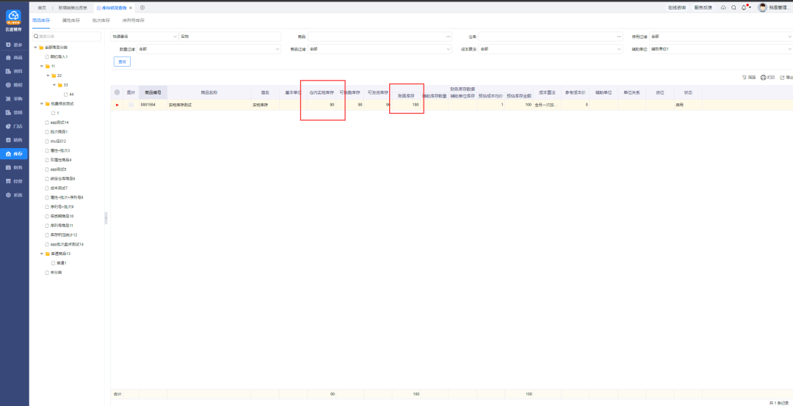This screenshot has width=793, height=406.
Task: Collapse the 普通商品13 folder node
Action: point(42,254)
